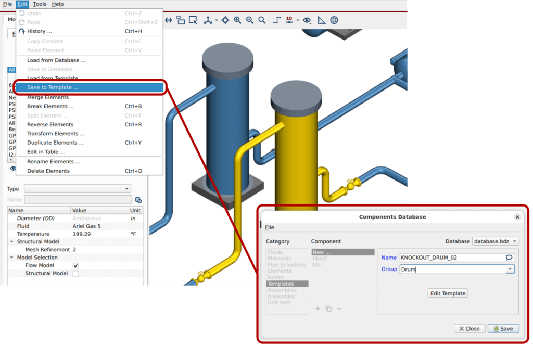Screen dimensions: 533x347
Task: Click the Close button in dialog
Action: (469, 329)
